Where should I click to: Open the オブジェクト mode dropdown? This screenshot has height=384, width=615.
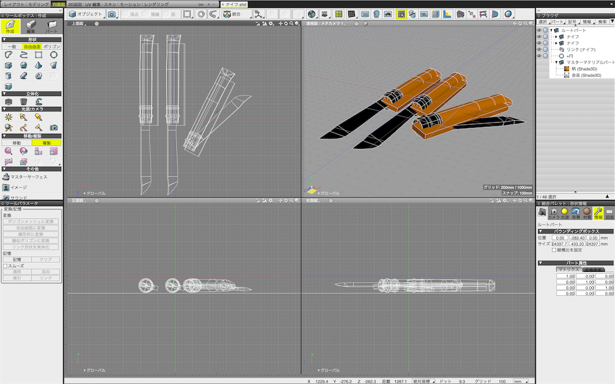click(x=86, y=14)
